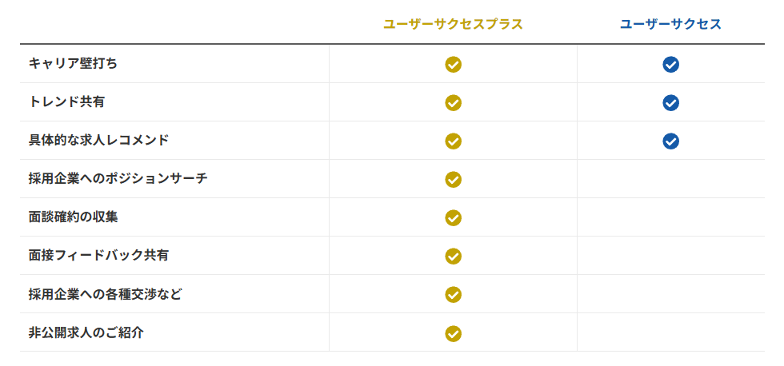Click gold checkmark for 非公開求人のご紹介
The width and height of the screenshot is (784, 366).
(x=453, y=333)
